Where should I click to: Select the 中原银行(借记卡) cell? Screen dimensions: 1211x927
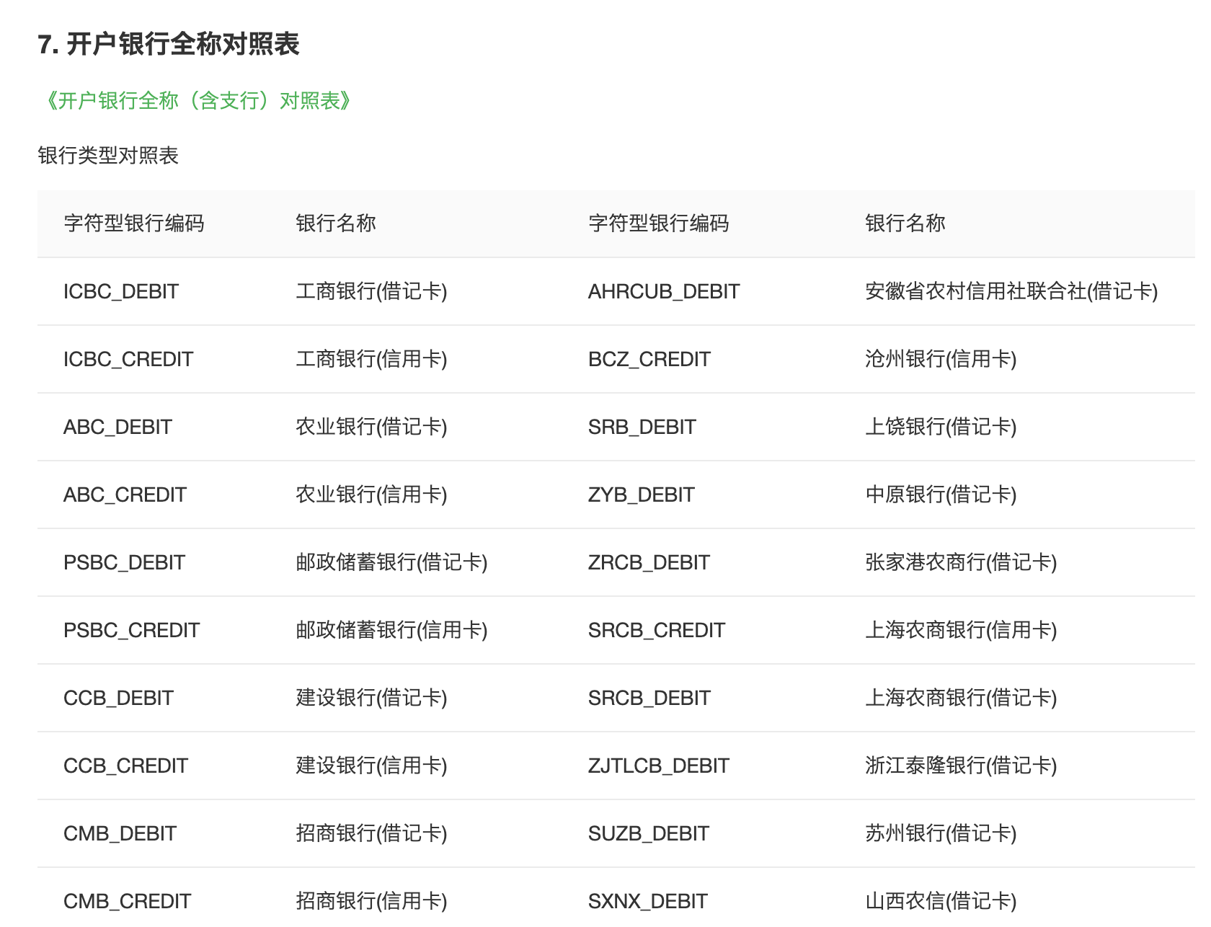click(941, 494)
